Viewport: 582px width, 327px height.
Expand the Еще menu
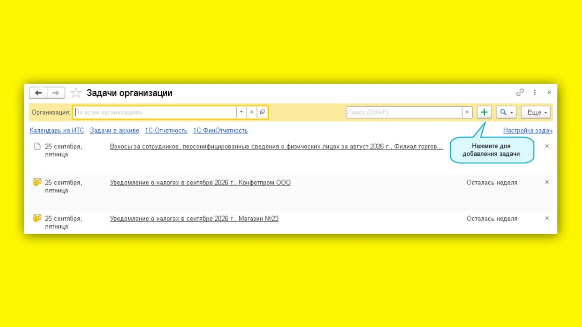[536, 112]
